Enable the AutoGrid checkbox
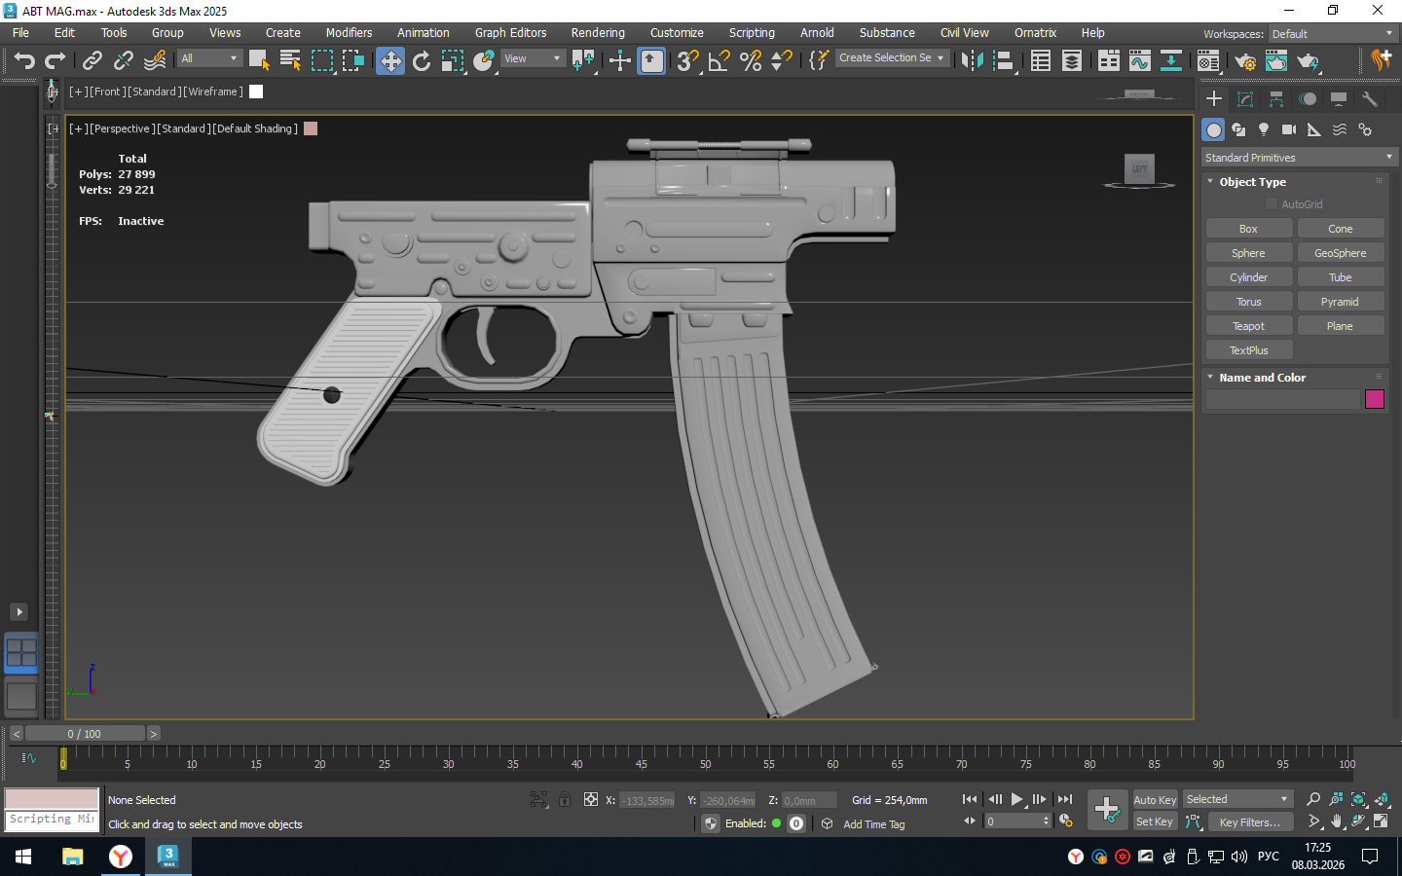1402x876 pixels. [x=1272, y=204]
